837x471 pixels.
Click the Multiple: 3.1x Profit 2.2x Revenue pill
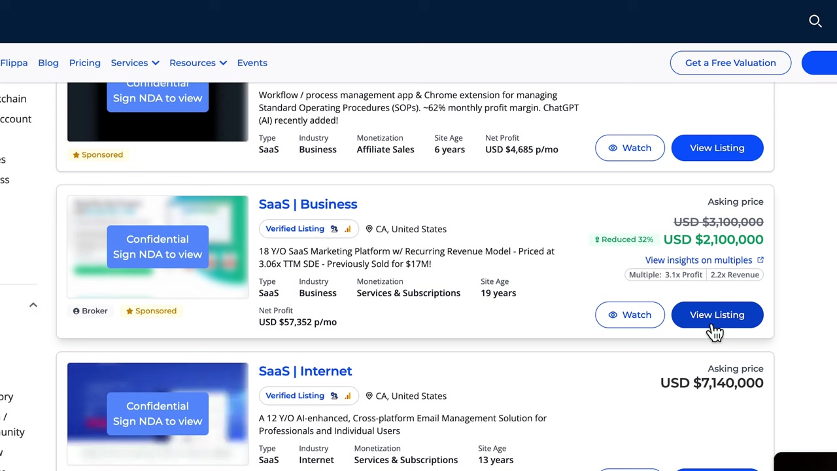[694, 275]
